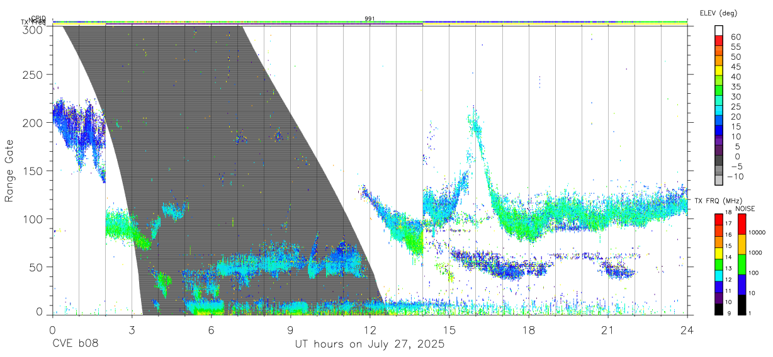
Task: Click the '21' UT hour tick label
Action: [x=608, y=329]
